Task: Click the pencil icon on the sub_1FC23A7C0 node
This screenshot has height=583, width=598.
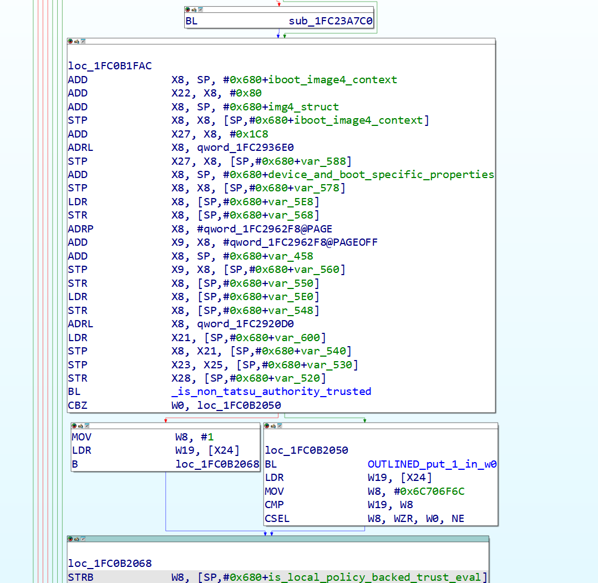Action: [194, 9]
